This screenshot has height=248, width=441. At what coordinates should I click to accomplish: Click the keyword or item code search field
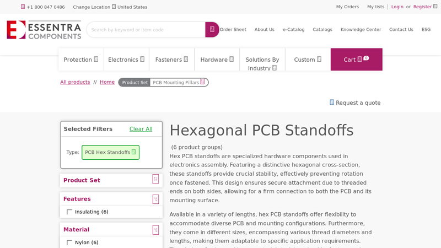click(146, 30)
